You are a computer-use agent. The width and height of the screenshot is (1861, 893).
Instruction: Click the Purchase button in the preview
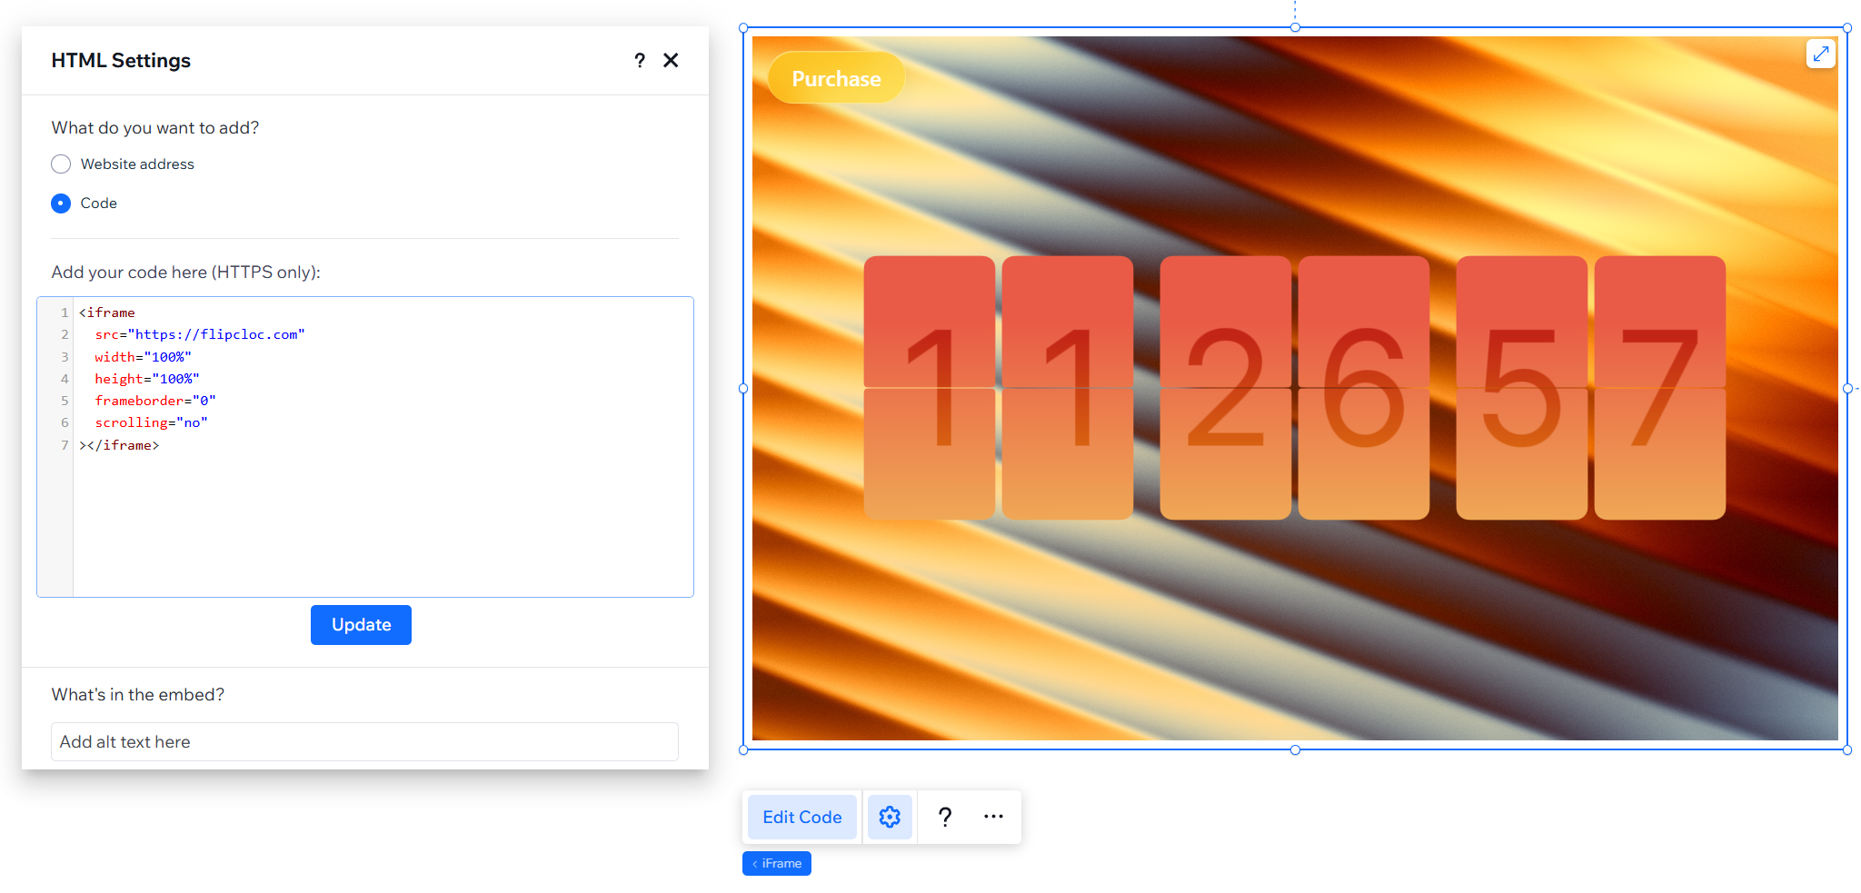tap(835, 78)
